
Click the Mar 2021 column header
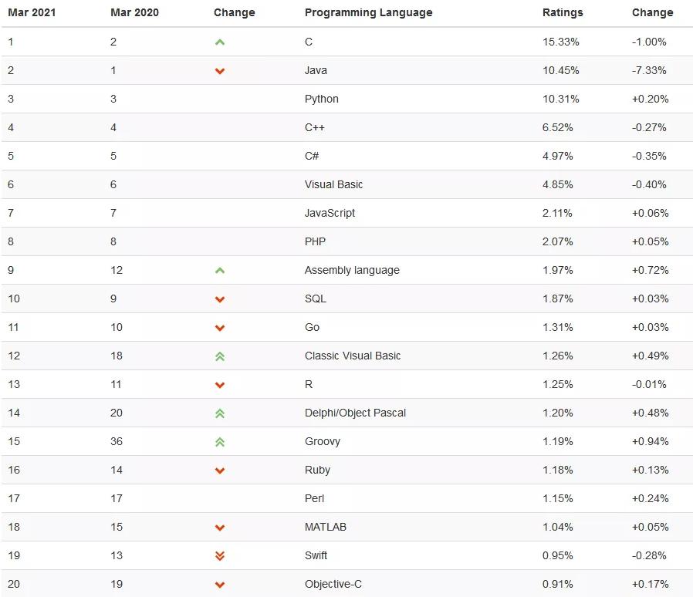tap(32, 12)
